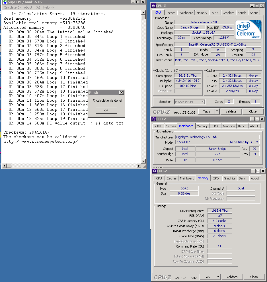Switch to Bench tab in top CPU-Z window
267x282 pixels.
(x=242, y=13)
